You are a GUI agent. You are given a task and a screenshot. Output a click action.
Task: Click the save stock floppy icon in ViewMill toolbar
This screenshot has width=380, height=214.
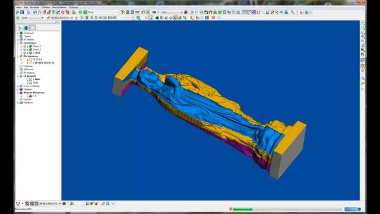tap(207, 18)
